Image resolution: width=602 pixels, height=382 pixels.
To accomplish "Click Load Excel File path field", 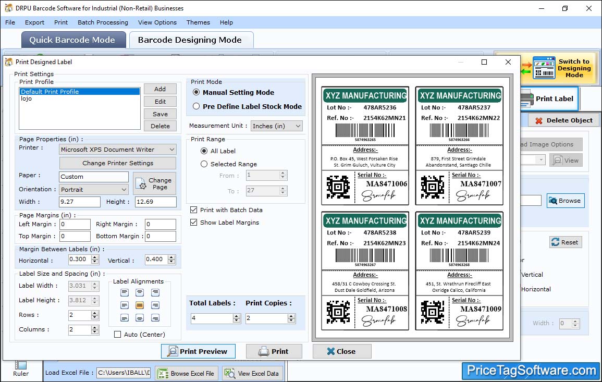I will (x=123, y=373).
